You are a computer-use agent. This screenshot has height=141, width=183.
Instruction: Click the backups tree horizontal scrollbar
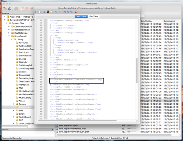coord(15,126)
